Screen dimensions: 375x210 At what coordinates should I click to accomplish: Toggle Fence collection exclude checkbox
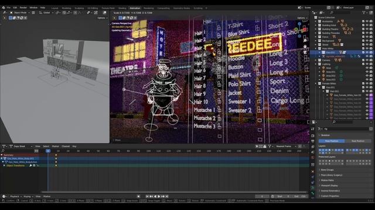point(363,37)
